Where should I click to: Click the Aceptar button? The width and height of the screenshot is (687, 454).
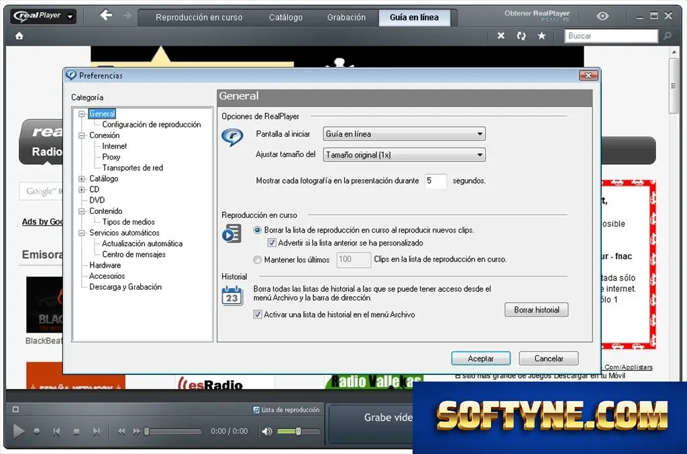(480, 358)
